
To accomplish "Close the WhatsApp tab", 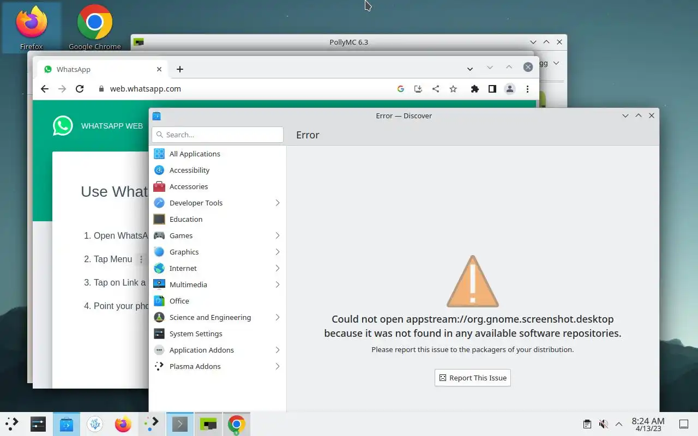I will coord(159,69).
